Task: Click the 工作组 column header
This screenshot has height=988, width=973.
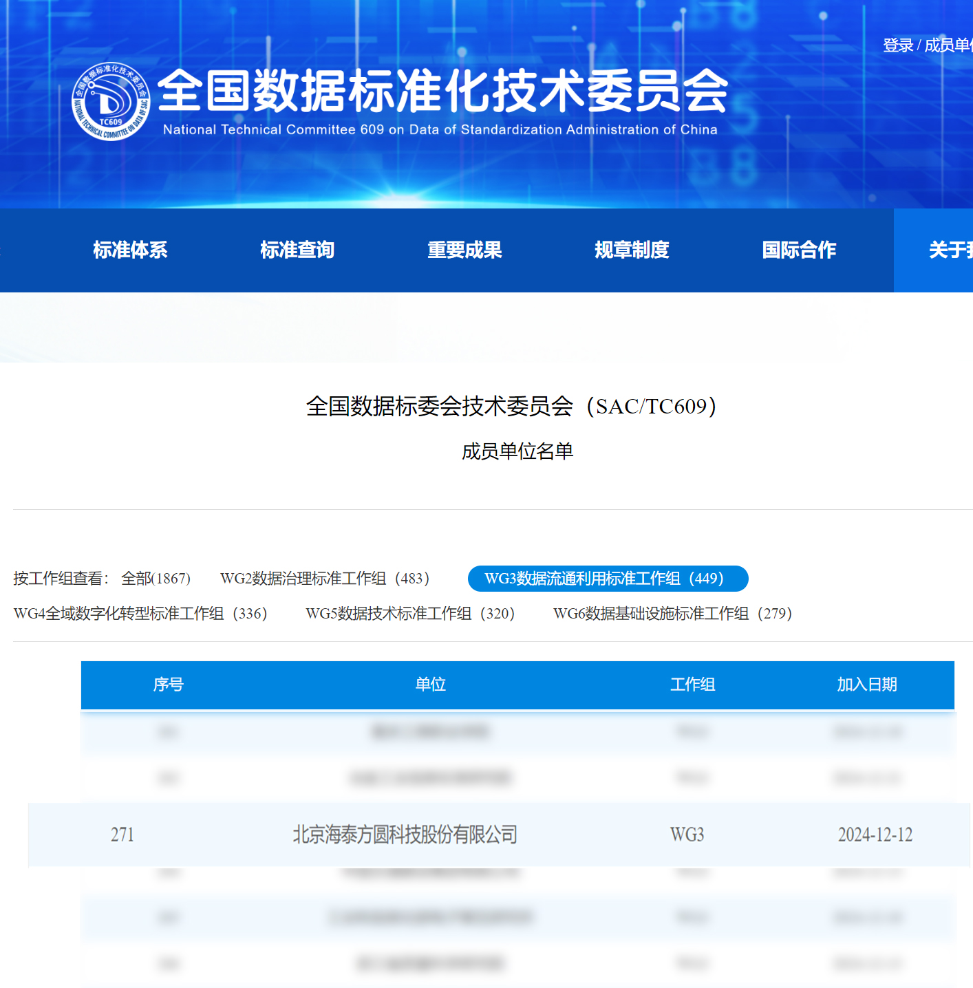Action: [693, 685]
